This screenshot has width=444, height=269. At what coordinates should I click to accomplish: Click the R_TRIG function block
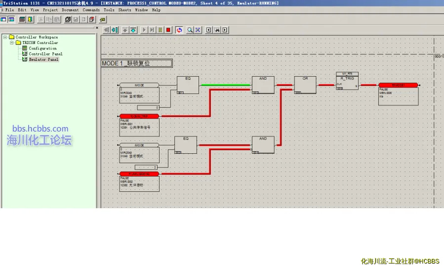pyautogui.click(x=347, y=82)
